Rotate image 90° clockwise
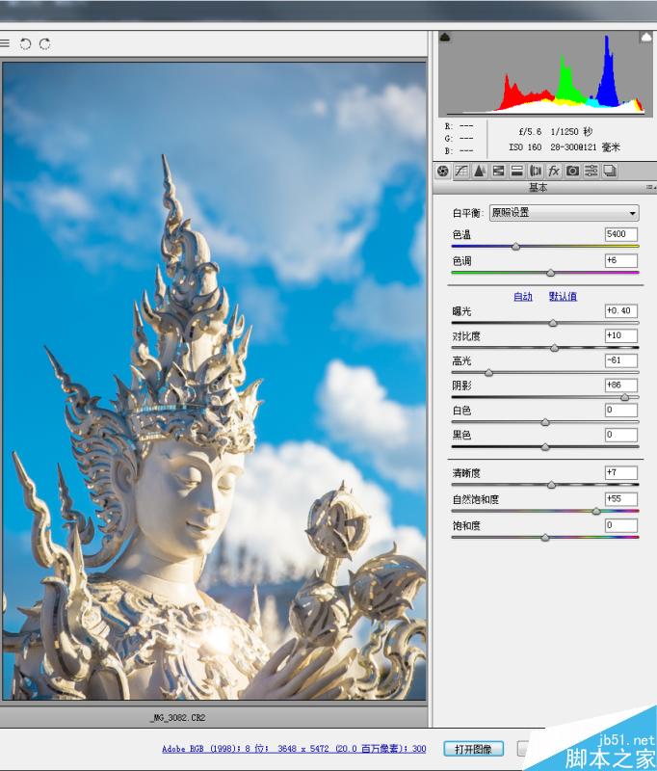This screenshot has height=771, width=657. click(x=44, y=44)
